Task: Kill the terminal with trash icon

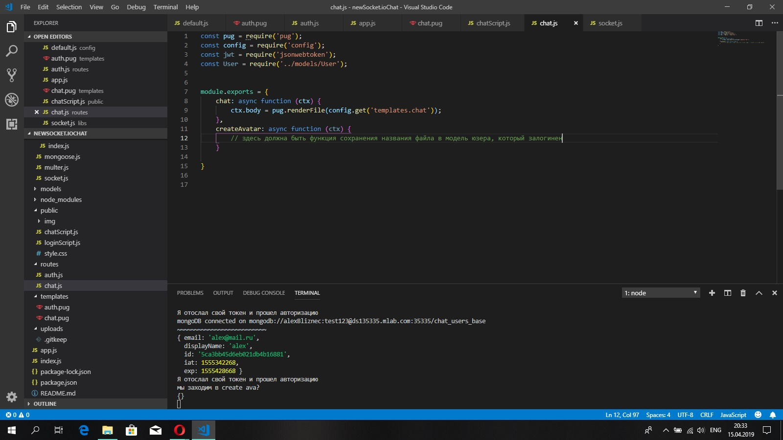Action: pyautogui.click(x=743, y=293)
